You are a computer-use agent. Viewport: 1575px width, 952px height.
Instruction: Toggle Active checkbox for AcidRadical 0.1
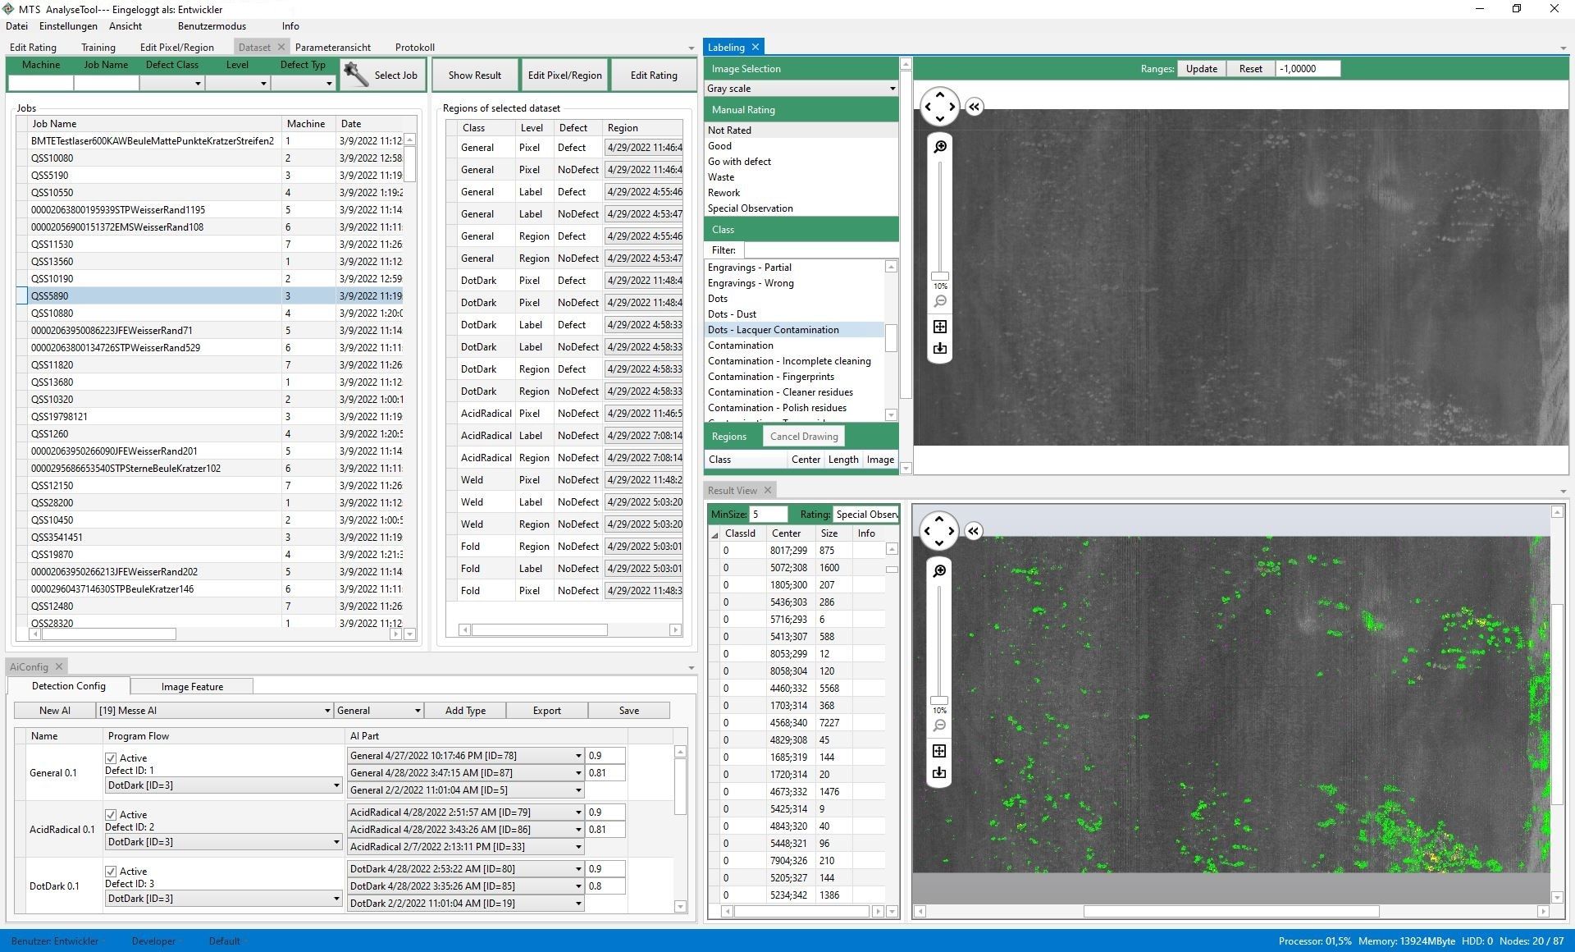click(x=111, y=814)
